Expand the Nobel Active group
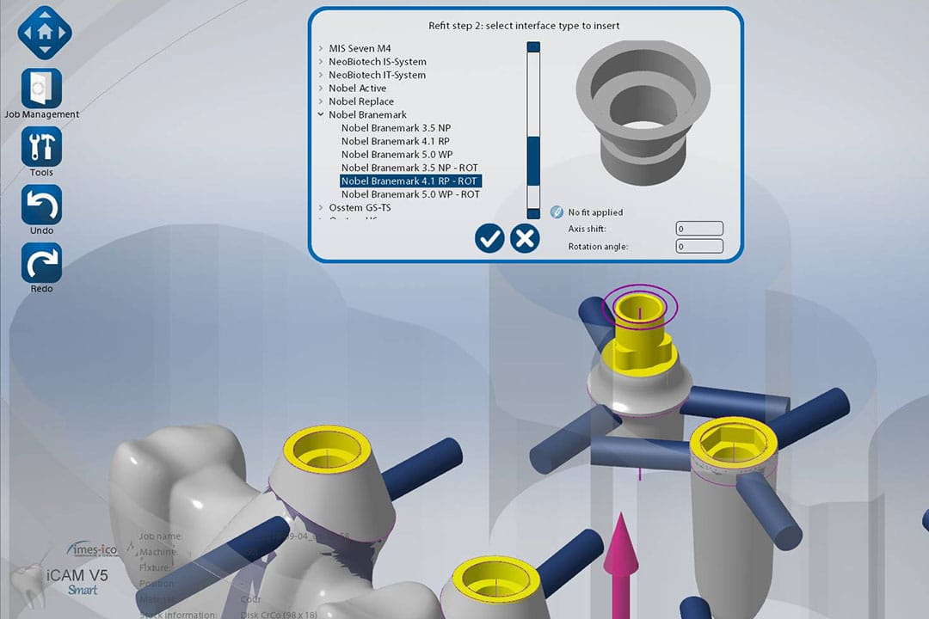This screenshot has height=619, width=929. point(321,89)
